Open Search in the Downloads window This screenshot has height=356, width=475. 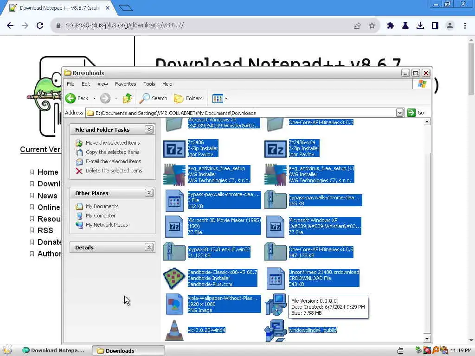pyautogui.click(x=154, y=98)
